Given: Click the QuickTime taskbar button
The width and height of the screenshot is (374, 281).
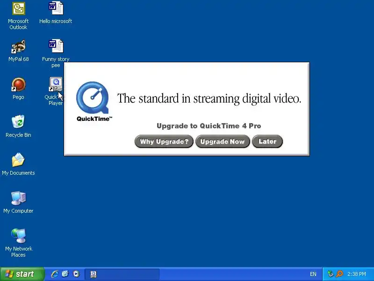Looking at the screenshot, I should [x=122, y=274].
